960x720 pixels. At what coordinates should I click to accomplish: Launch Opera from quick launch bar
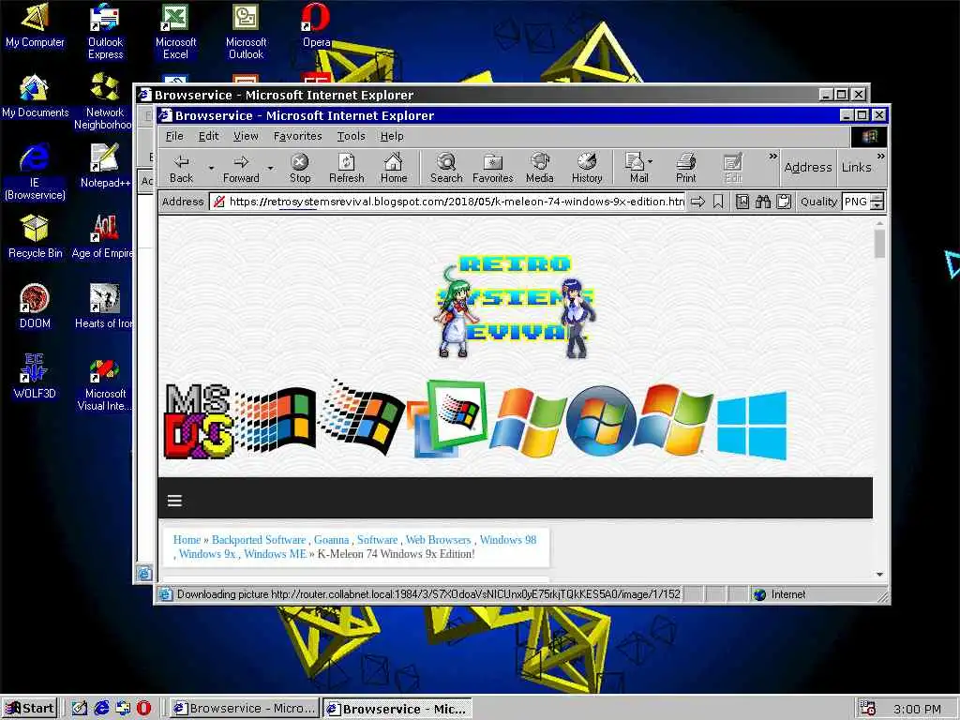[x=143, y=709]
